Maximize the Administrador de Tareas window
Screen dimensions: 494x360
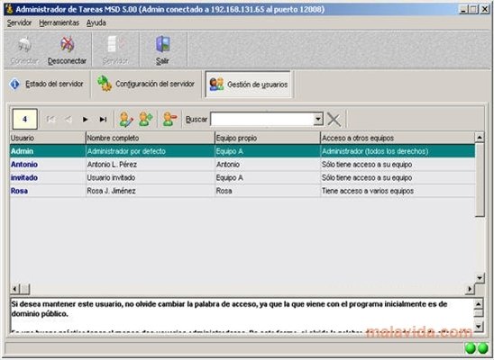[473, 9]
